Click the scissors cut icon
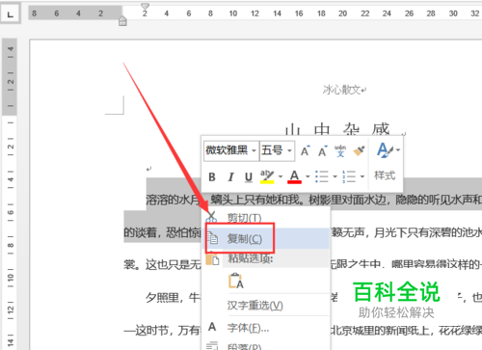Image resolution: width=482 pixels, height=350 pixels. (211, 217)
